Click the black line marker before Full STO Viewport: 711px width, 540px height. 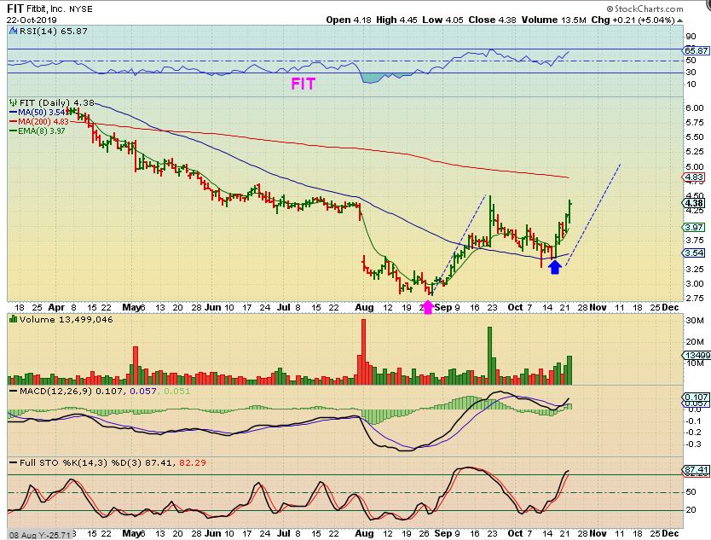click(13, 463)
